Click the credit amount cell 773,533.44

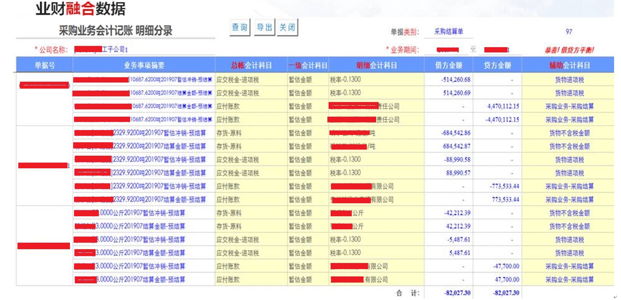(x=505, y=200)
